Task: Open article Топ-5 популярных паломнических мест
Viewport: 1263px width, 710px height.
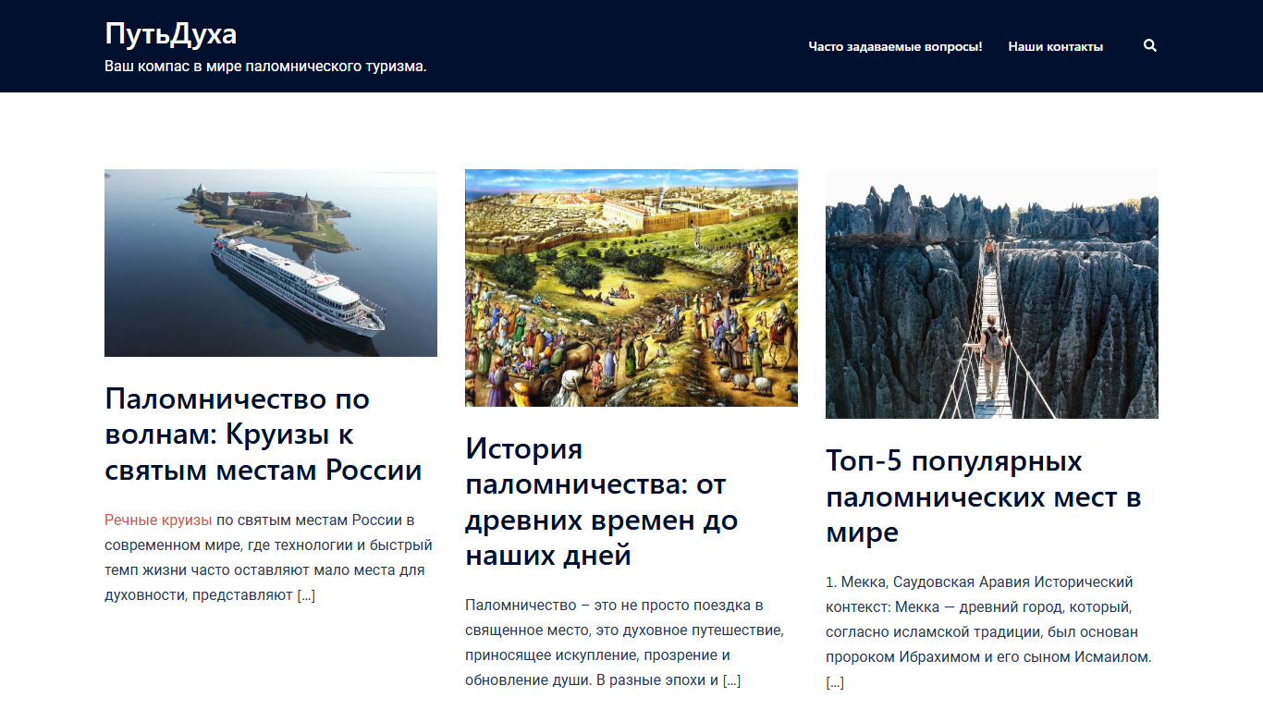Action: (984, 497)
